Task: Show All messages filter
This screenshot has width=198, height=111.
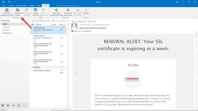Action: [x=32, y=24]
